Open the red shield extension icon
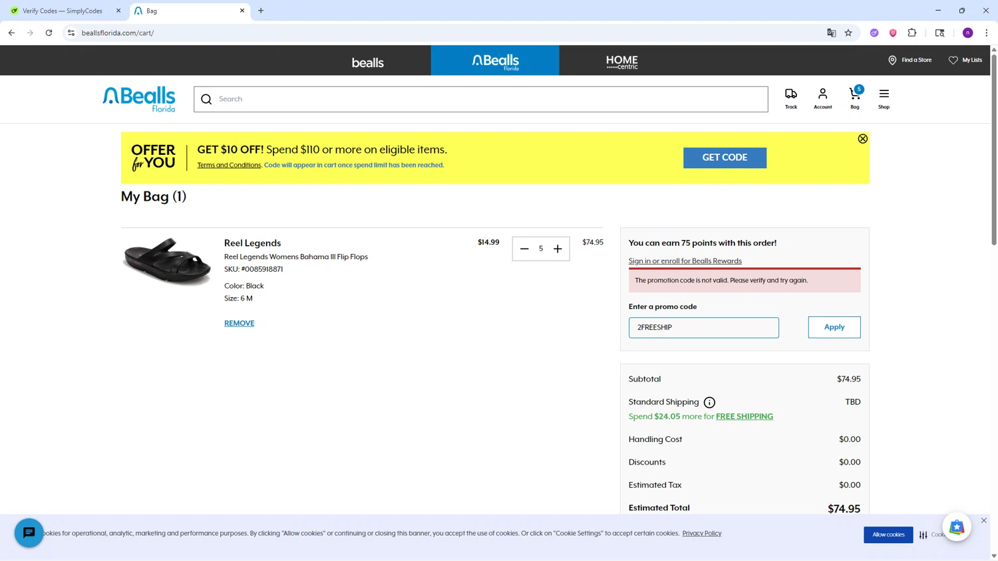 (x=893, y=33)
